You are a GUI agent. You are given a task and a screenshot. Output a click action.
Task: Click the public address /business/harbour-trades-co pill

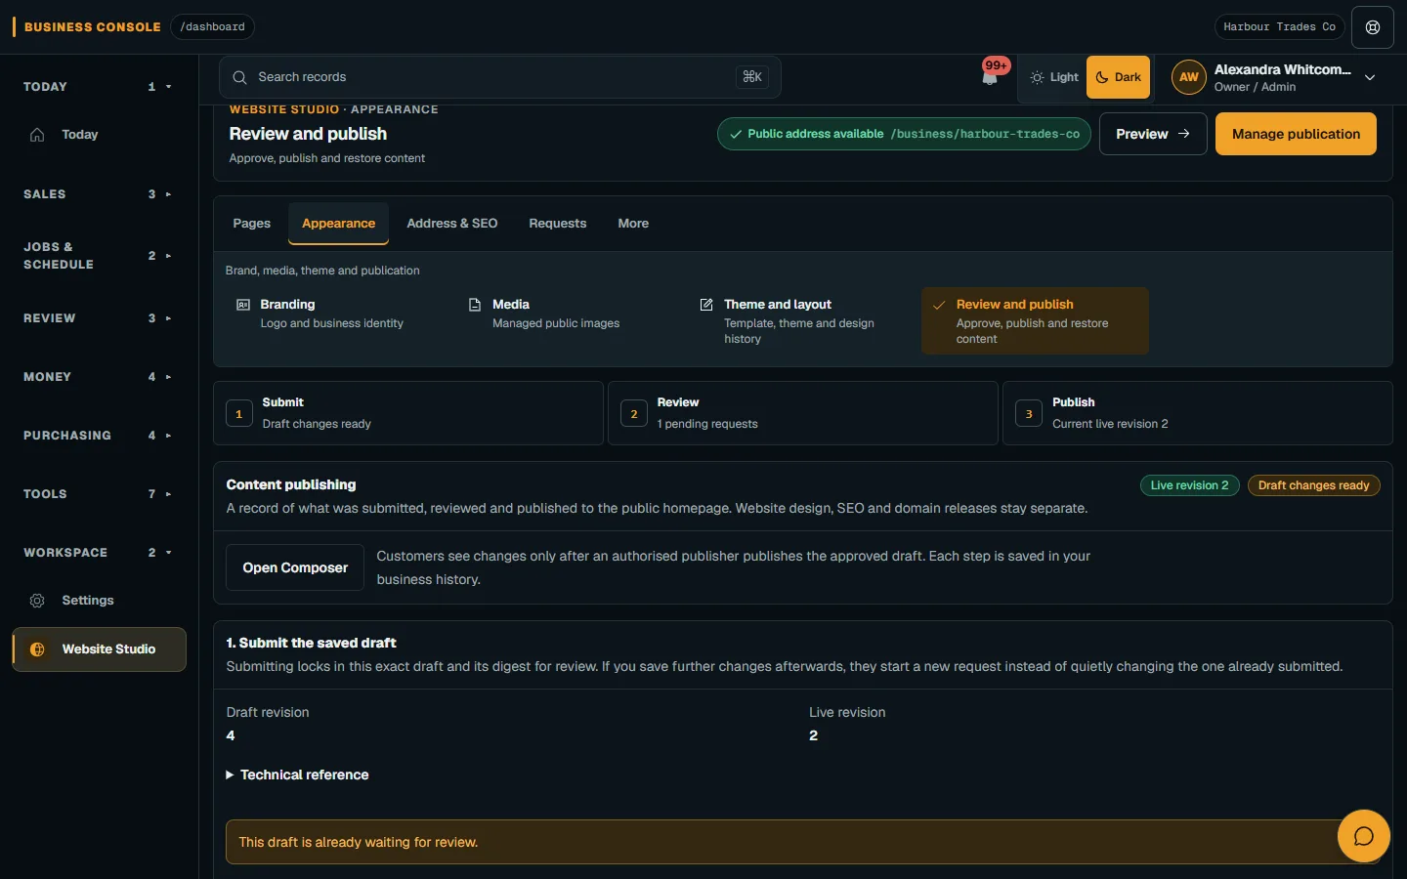[904, 134]
